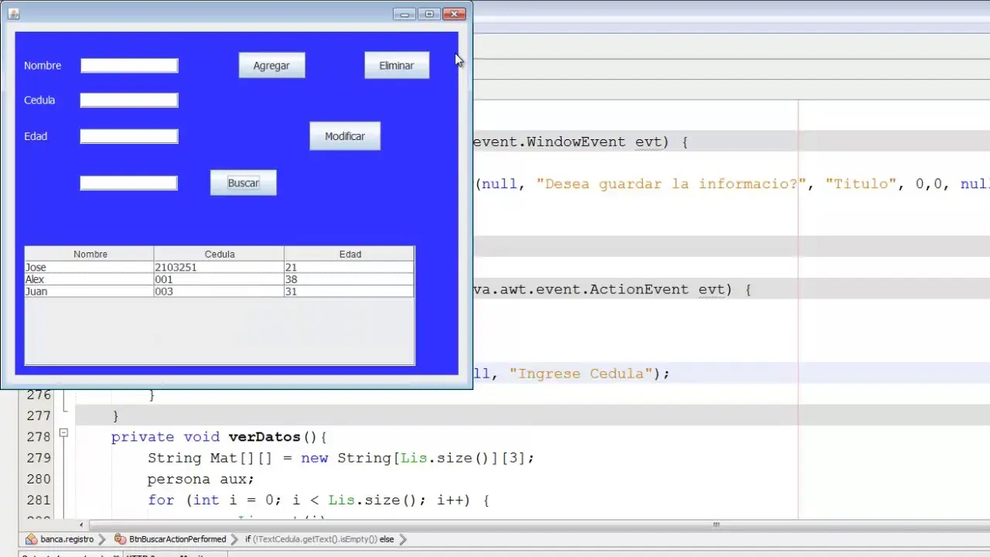
Task: Maximize the Java form window
Action: coord(428,14)
